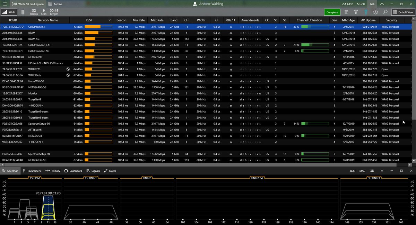Click the 23 % channel utilization bar
This screenshot has width=416, height=225.
coord(315,27)
